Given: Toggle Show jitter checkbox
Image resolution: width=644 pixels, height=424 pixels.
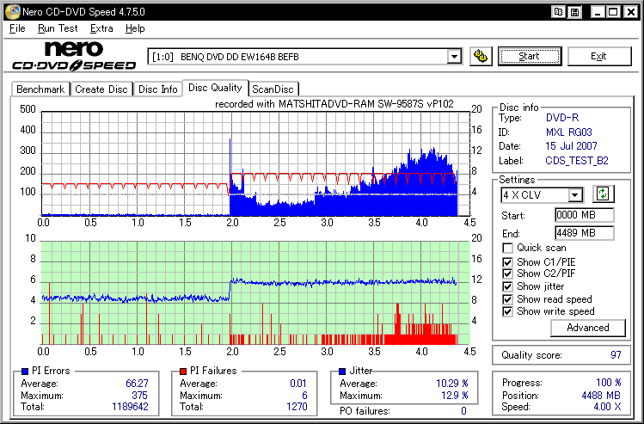Looking at the screenshot, I should (507, 286).
